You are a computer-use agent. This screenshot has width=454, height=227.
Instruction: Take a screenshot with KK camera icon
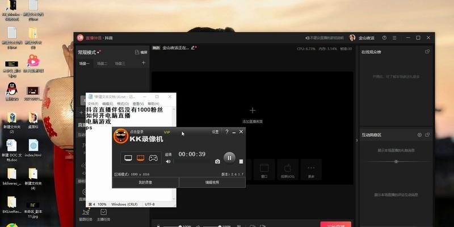coord(217,162)
